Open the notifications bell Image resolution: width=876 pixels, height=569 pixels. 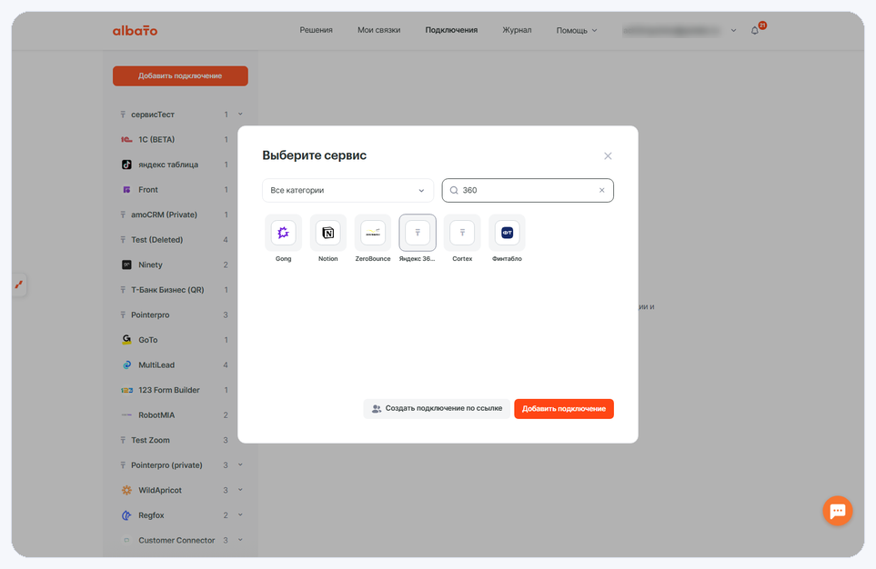pos(755,31)
